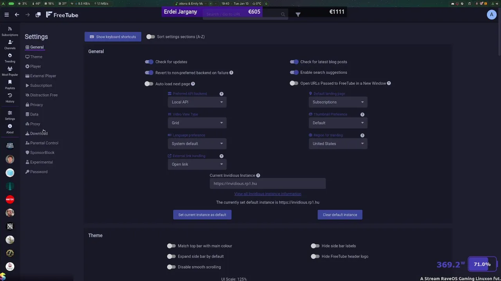Image resolution: width=501 pixels, height=281 pixels.
Task: Click help icon next to Preferred API backend
Action: [x=222, y=94]
